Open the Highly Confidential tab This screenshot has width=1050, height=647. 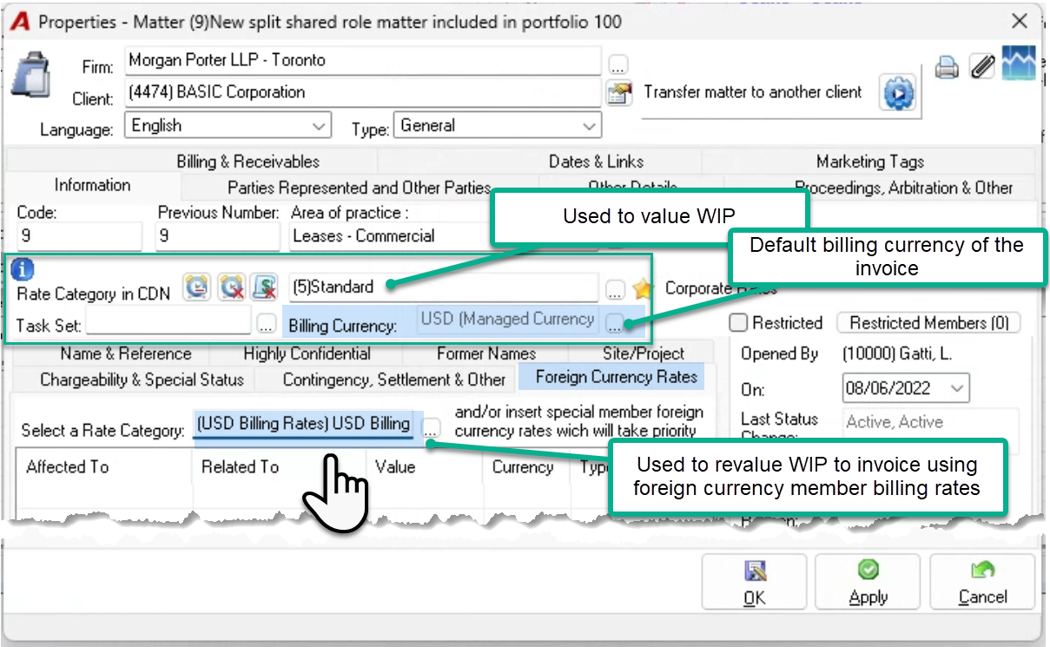[x=307, y=353]
